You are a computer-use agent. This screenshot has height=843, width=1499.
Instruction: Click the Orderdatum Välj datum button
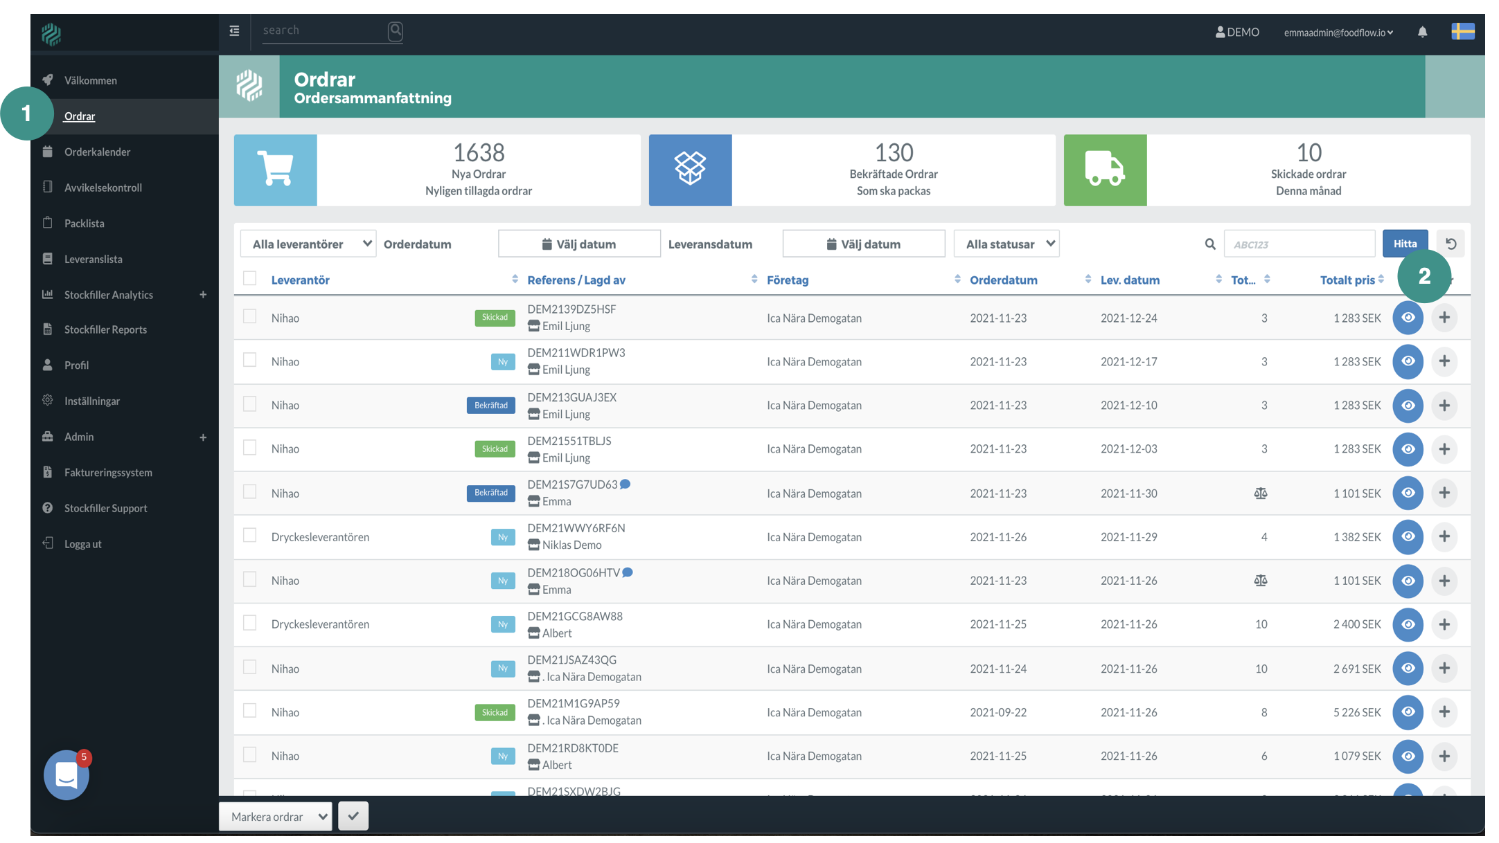click(579, 244)
